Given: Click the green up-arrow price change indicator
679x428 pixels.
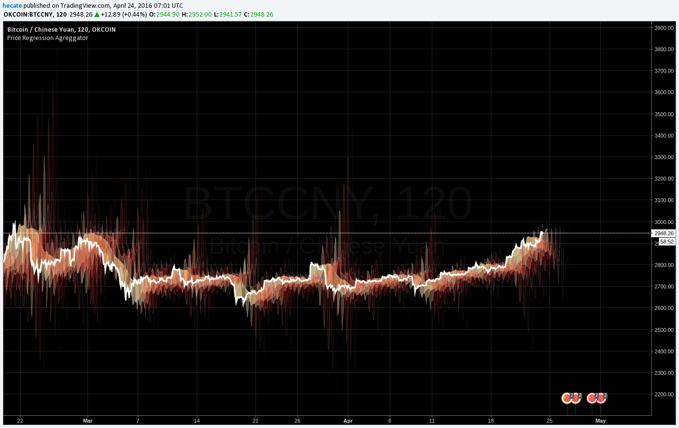Looking at the screenshot, I should tap(97, 14).
